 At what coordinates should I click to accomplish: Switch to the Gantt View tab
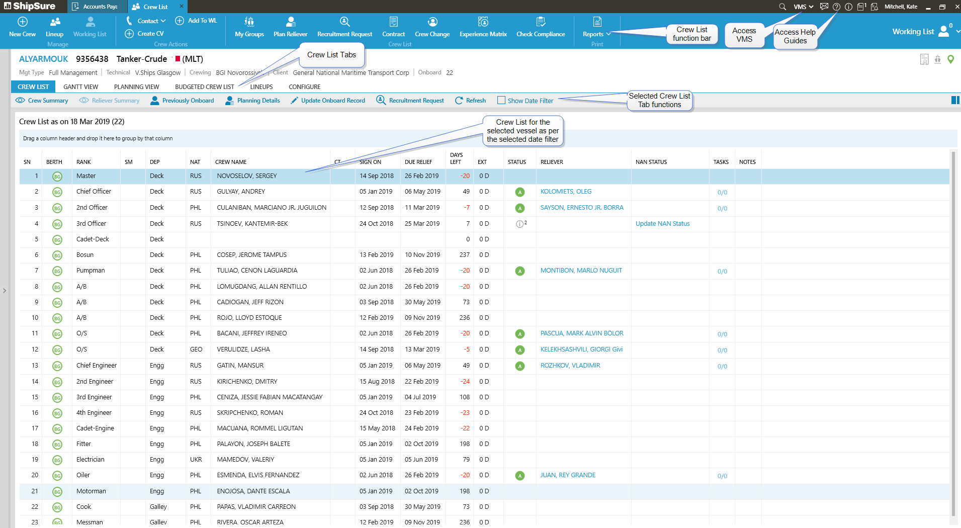point(81,87)
